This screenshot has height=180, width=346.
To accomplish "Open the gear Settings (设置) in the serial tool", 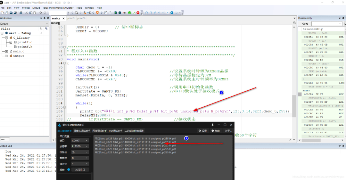I will coord(202,131).
